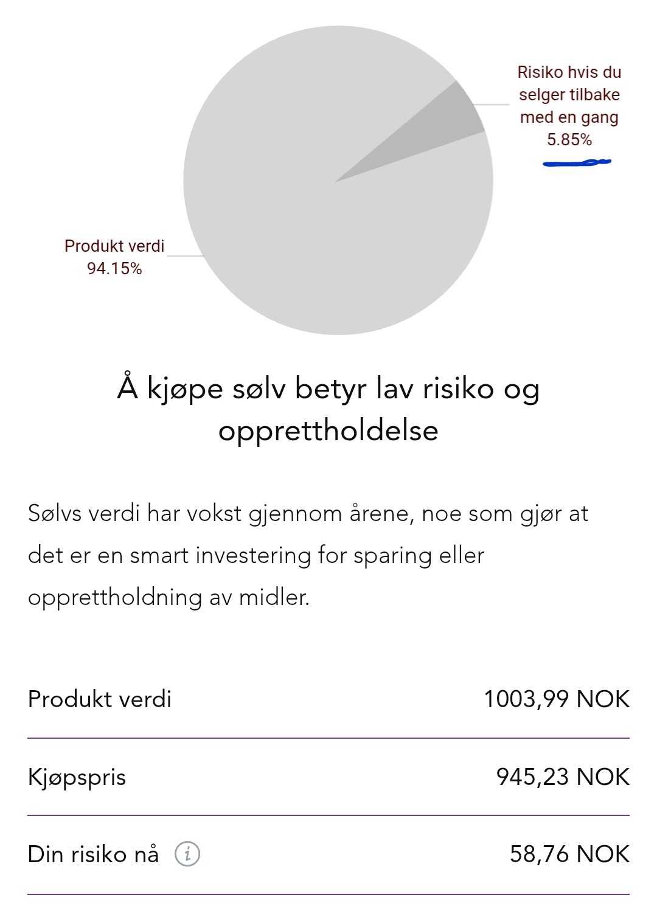Tap the "Sølvs verdi har vokst" paragraph
This screenshot has height=906, width=657.
(308, 555)
